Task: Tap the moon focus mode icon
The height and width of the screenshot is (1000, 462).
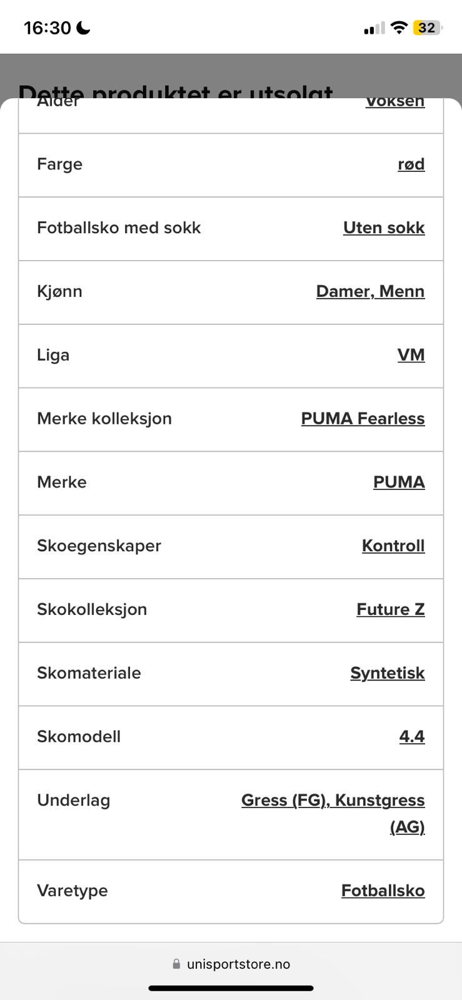Action: (x=83, y=27)
